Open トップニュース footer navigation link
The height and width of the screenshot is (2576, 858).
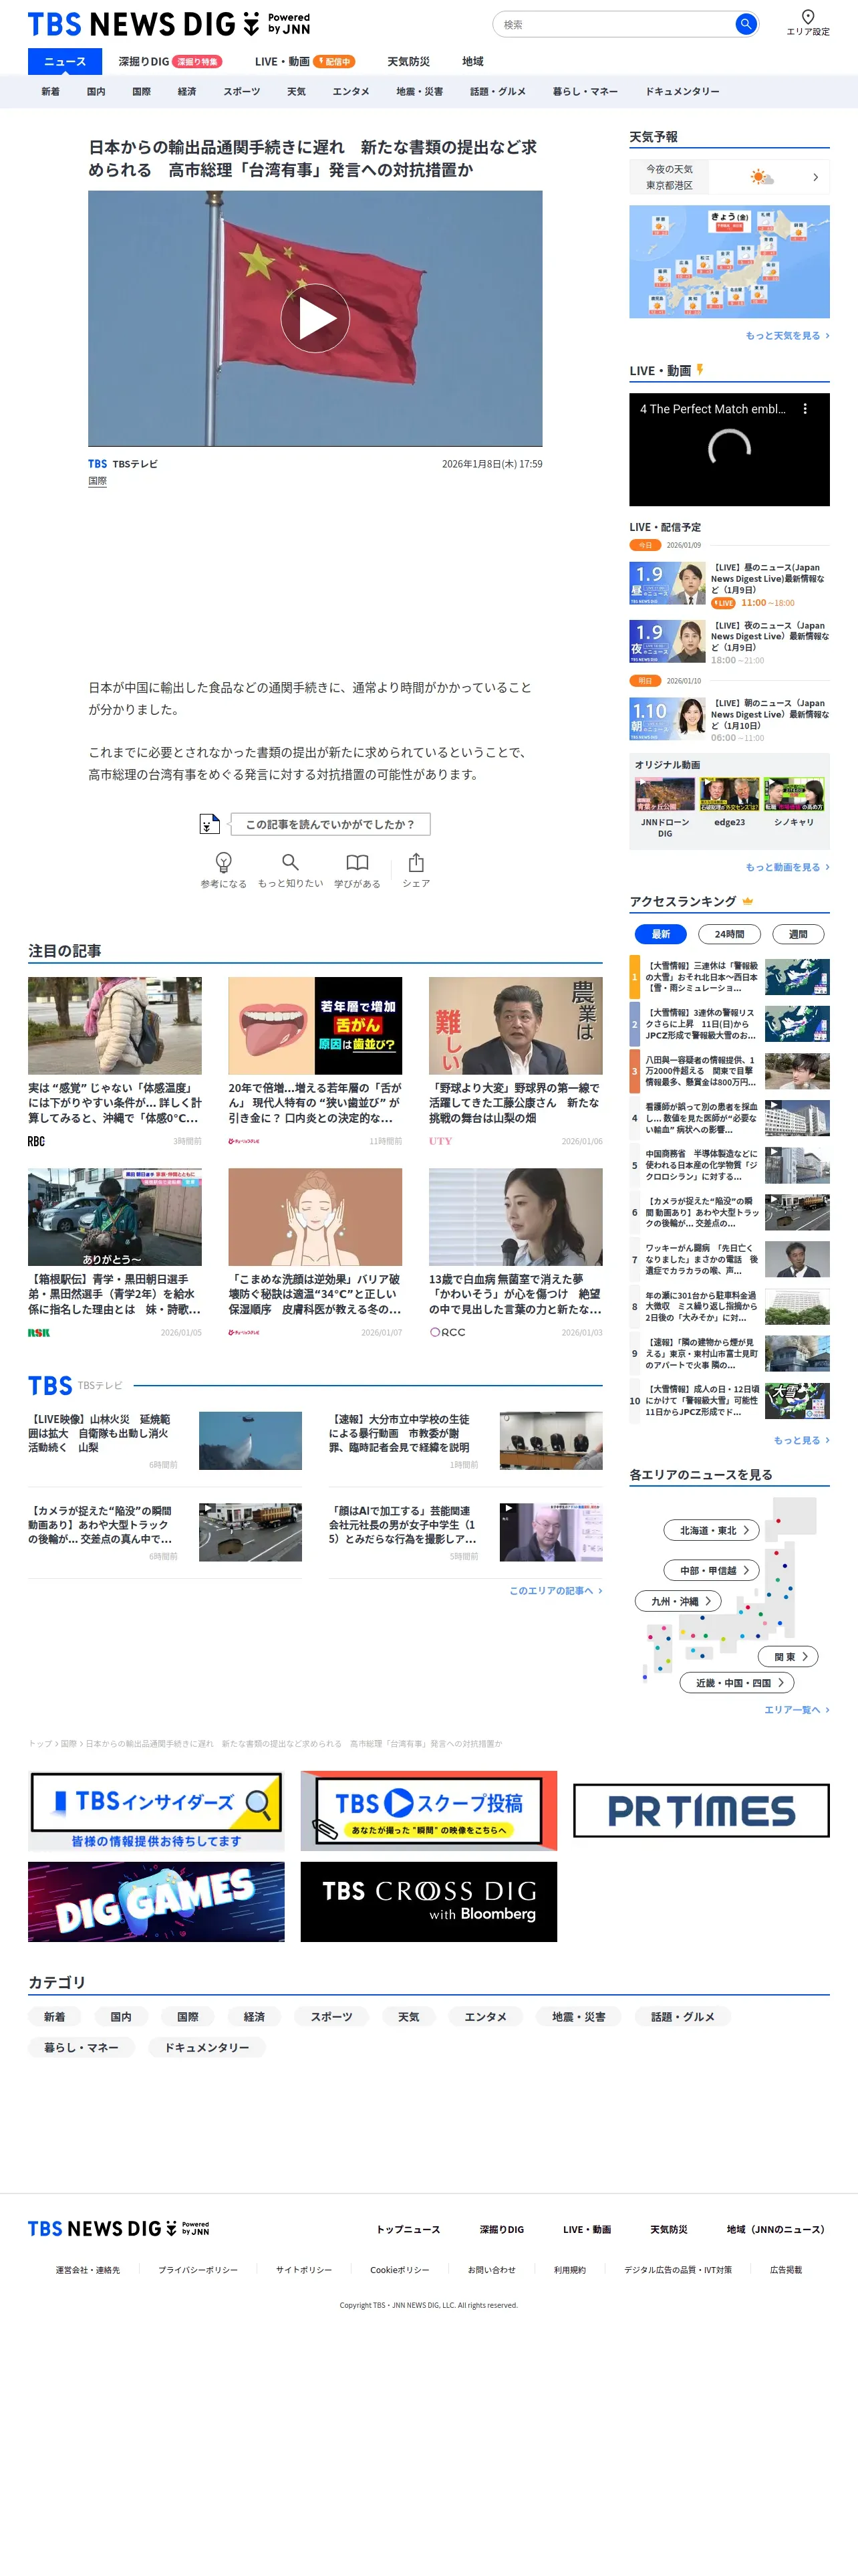[x=408, y=2229]
